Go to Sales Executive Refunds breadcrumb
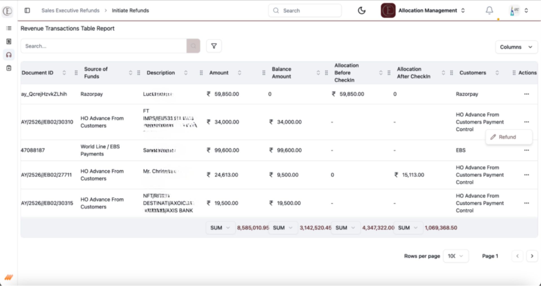This screenshot has height=304, width=541. tap(70, 10)
